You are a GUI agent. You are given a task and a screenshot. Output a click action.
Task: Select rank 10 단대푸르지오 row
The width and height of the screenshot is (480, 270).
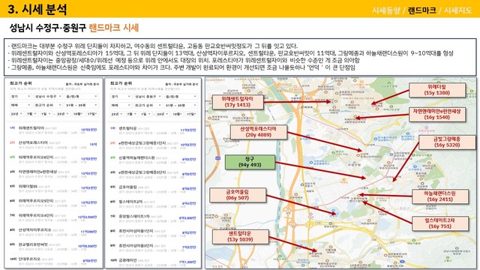53,261
